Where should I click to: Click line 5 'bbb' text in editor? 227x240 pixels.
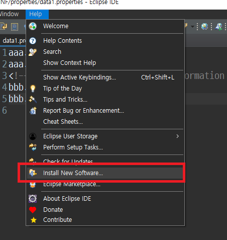pos(16,99)
